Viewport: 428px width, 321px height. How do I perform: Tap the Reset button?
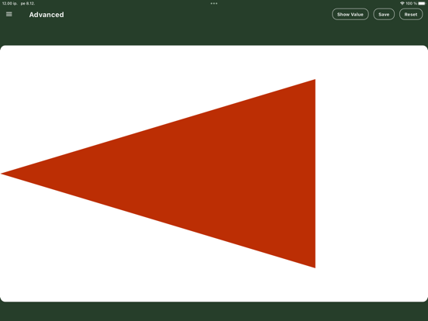411,15
